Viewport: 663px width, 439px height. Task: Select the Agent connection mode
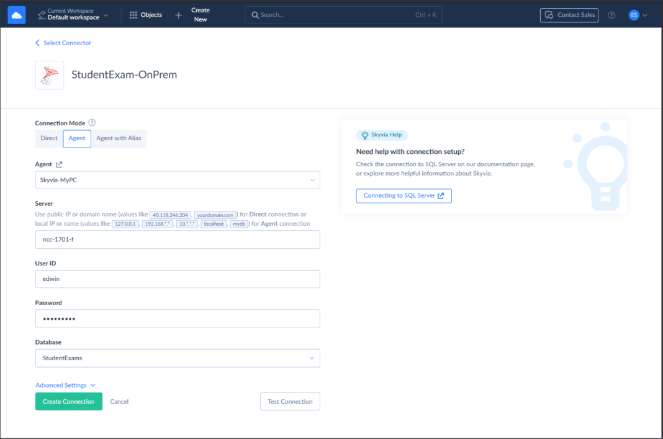[77, 138]
